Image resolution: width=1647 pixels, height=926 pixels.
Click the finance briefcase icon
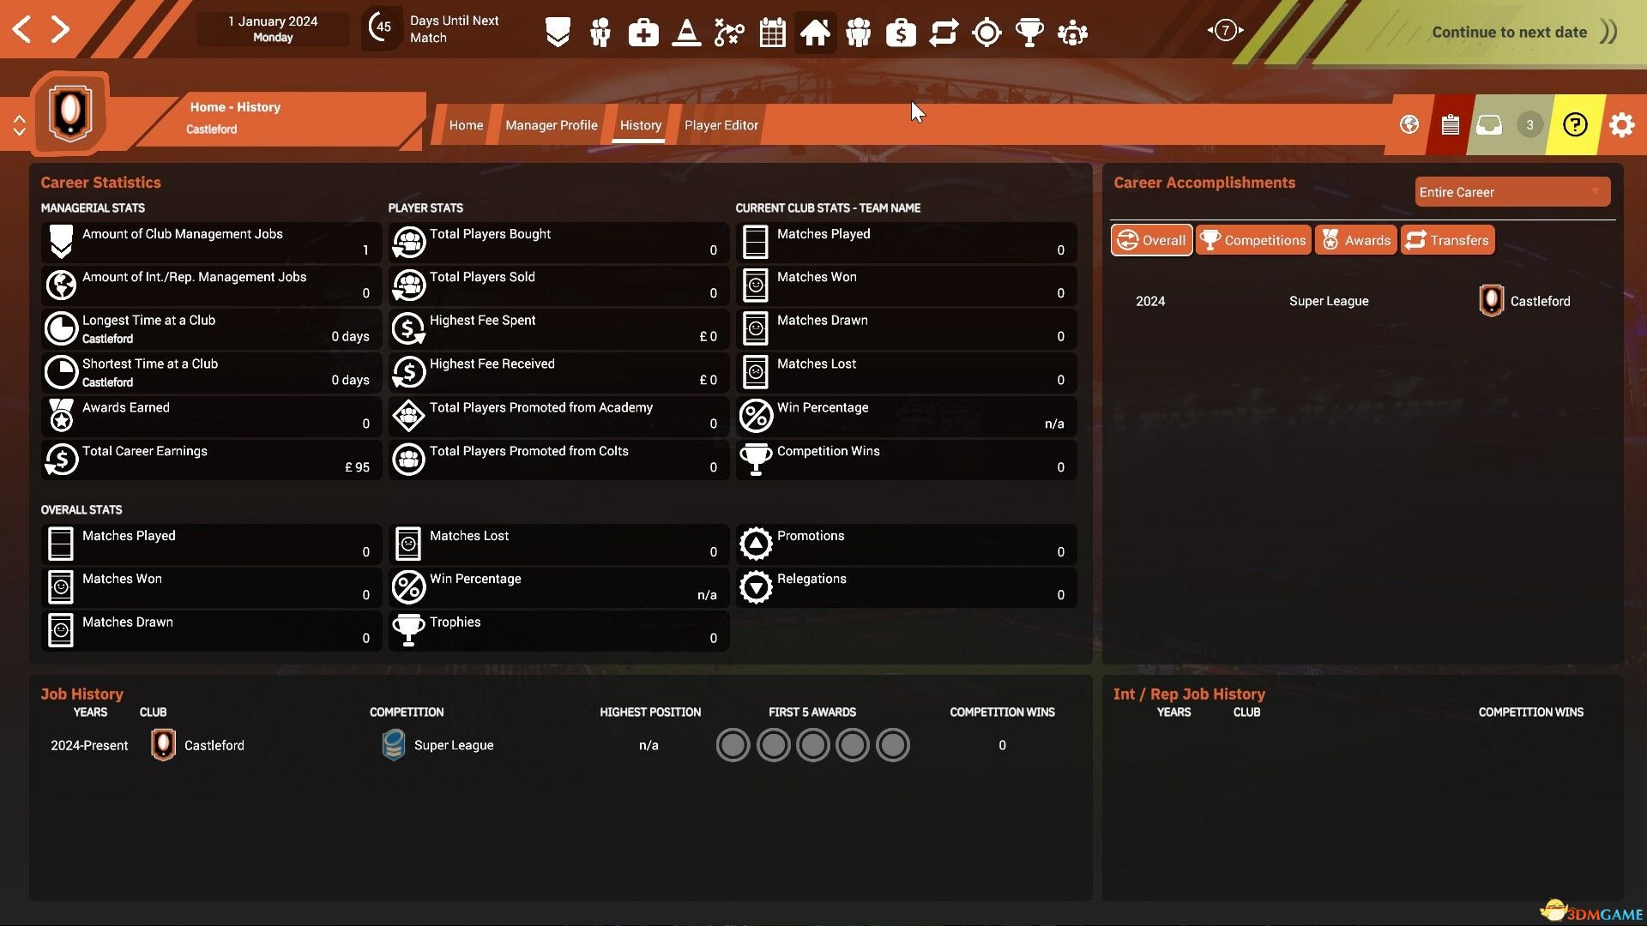(901, 32)
